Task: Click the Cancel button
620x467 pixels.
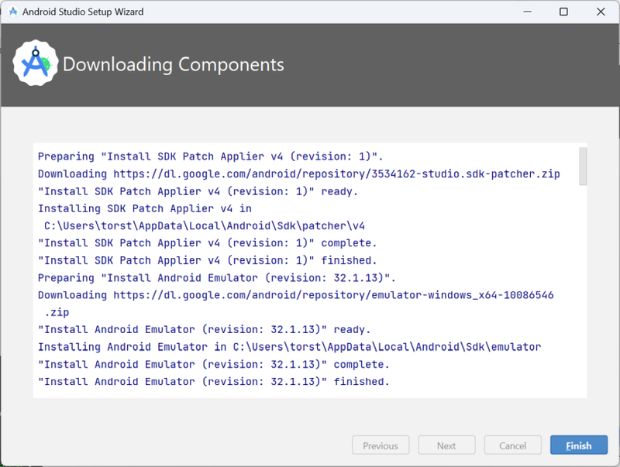Action: [512, 445]
